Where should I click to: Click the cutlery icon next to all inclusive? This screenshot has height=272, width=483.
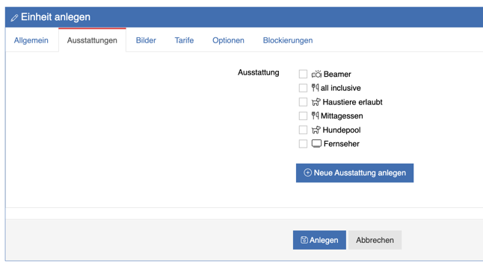[315, 88]
